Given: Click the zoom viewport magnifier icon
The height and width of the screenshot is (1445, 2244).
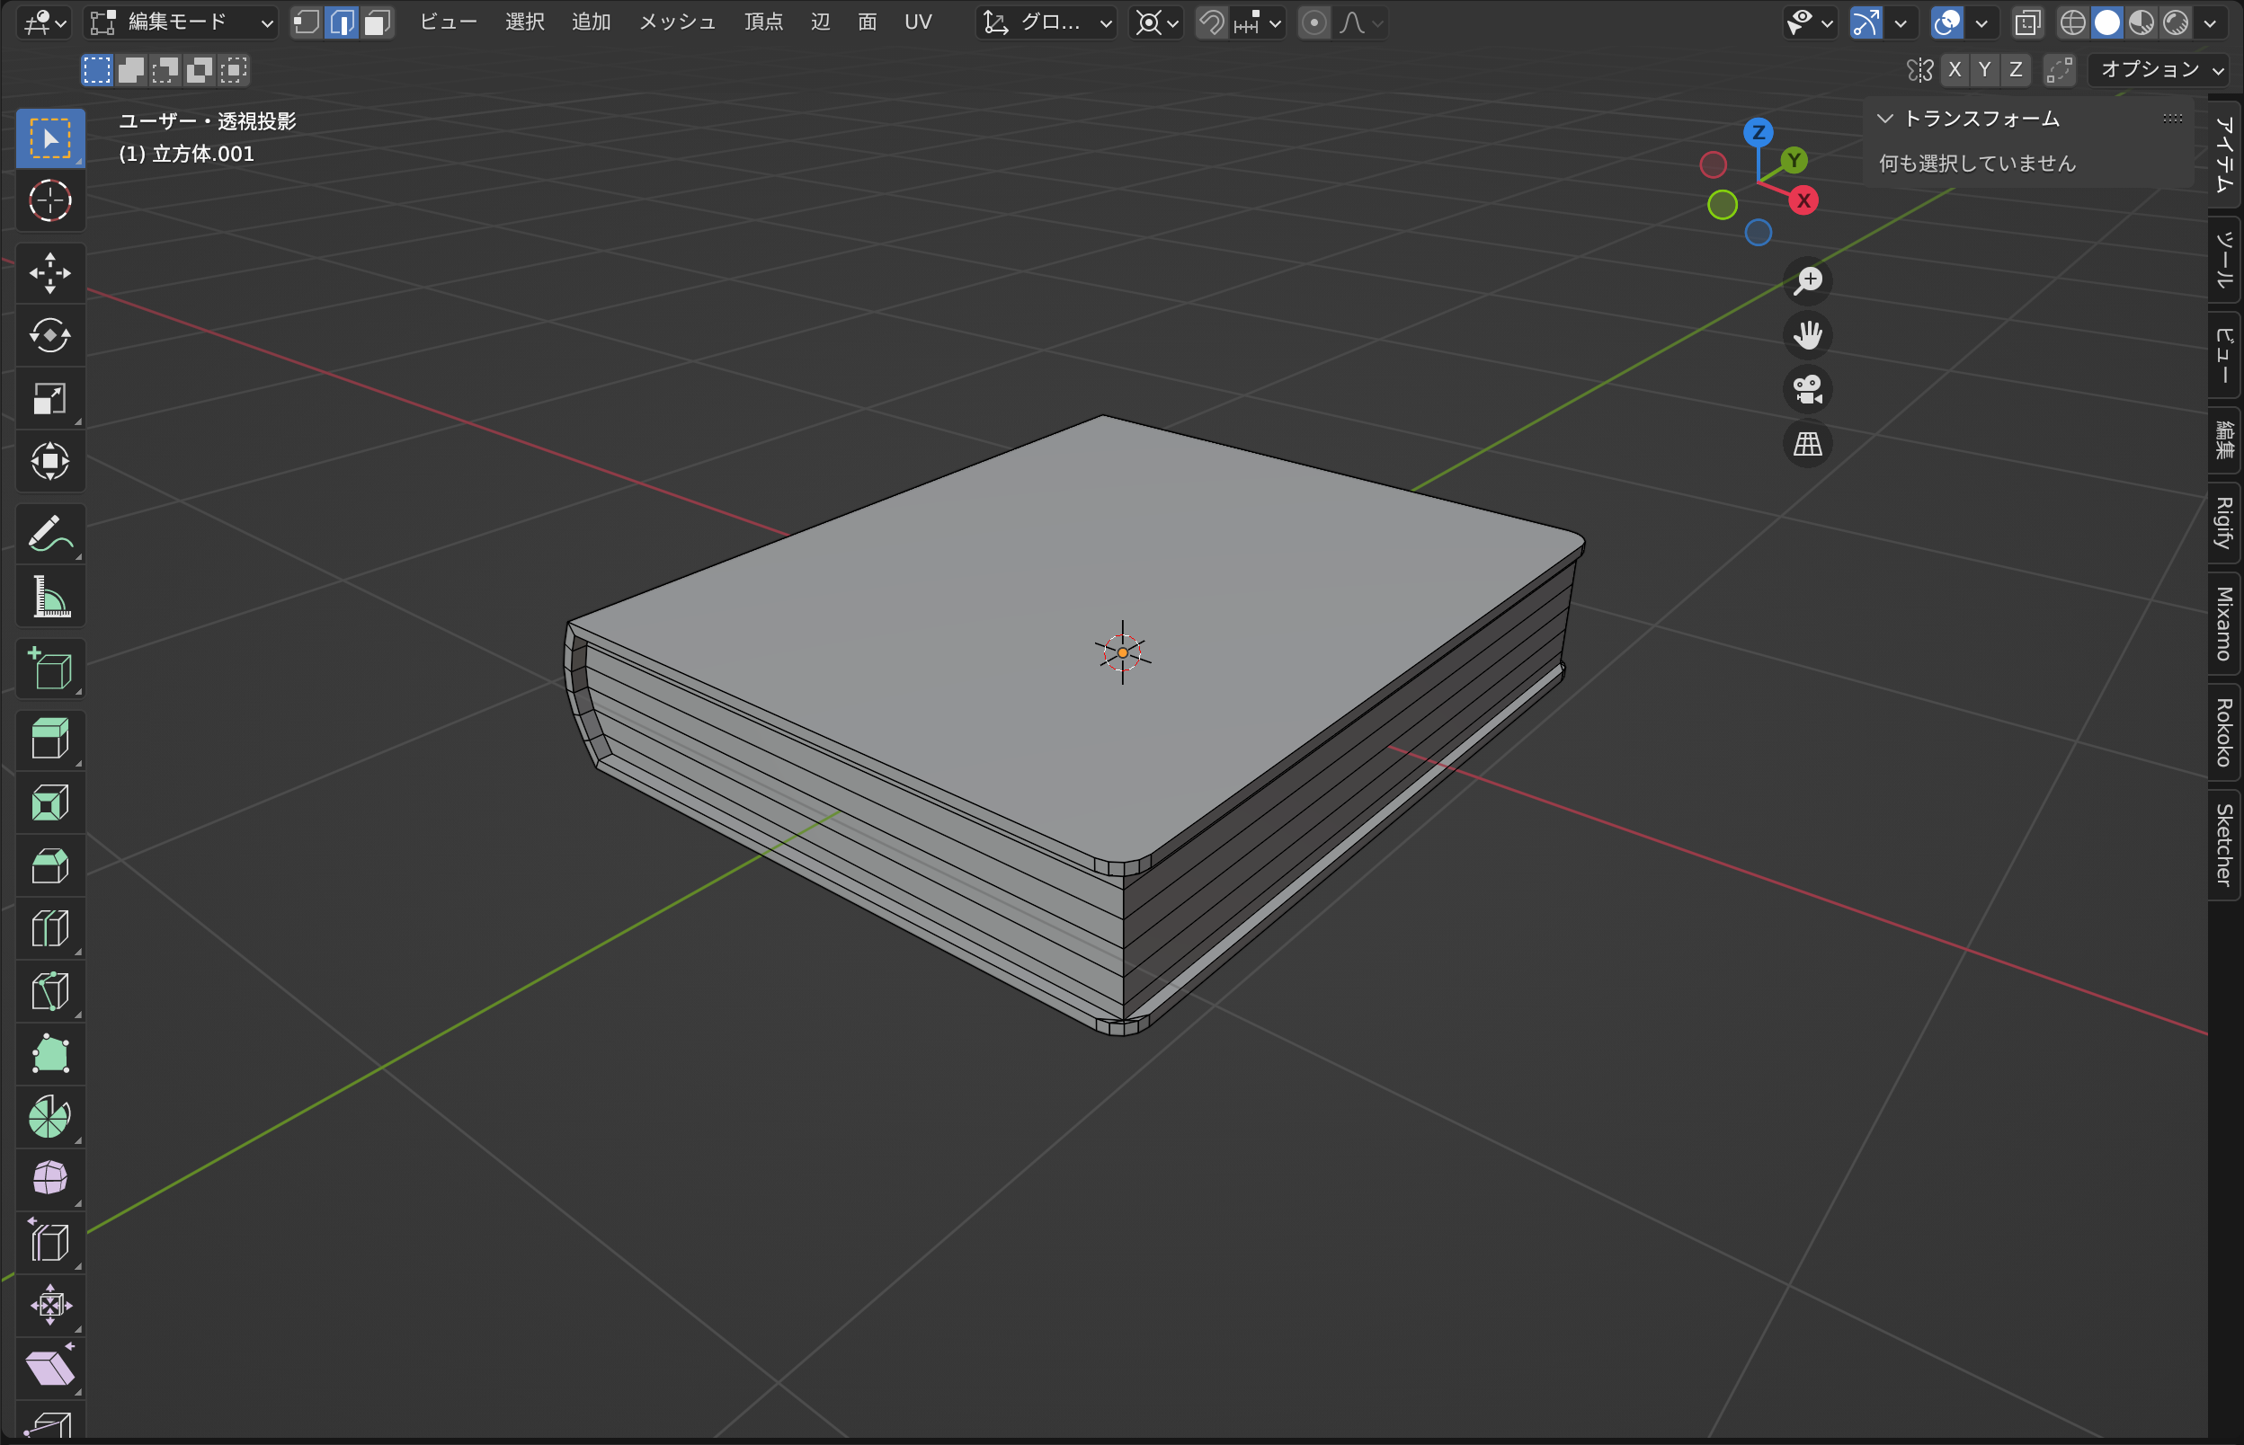Looking at the screenshot, I should tap(1808, 280).
